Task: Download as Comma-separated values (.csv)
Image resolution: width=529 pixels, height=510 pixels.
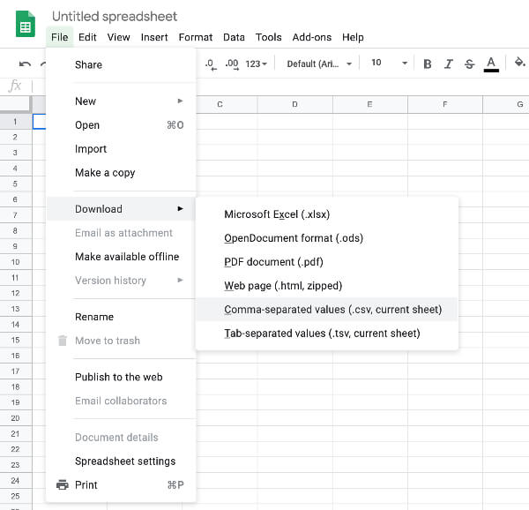Action: (326, 309)
